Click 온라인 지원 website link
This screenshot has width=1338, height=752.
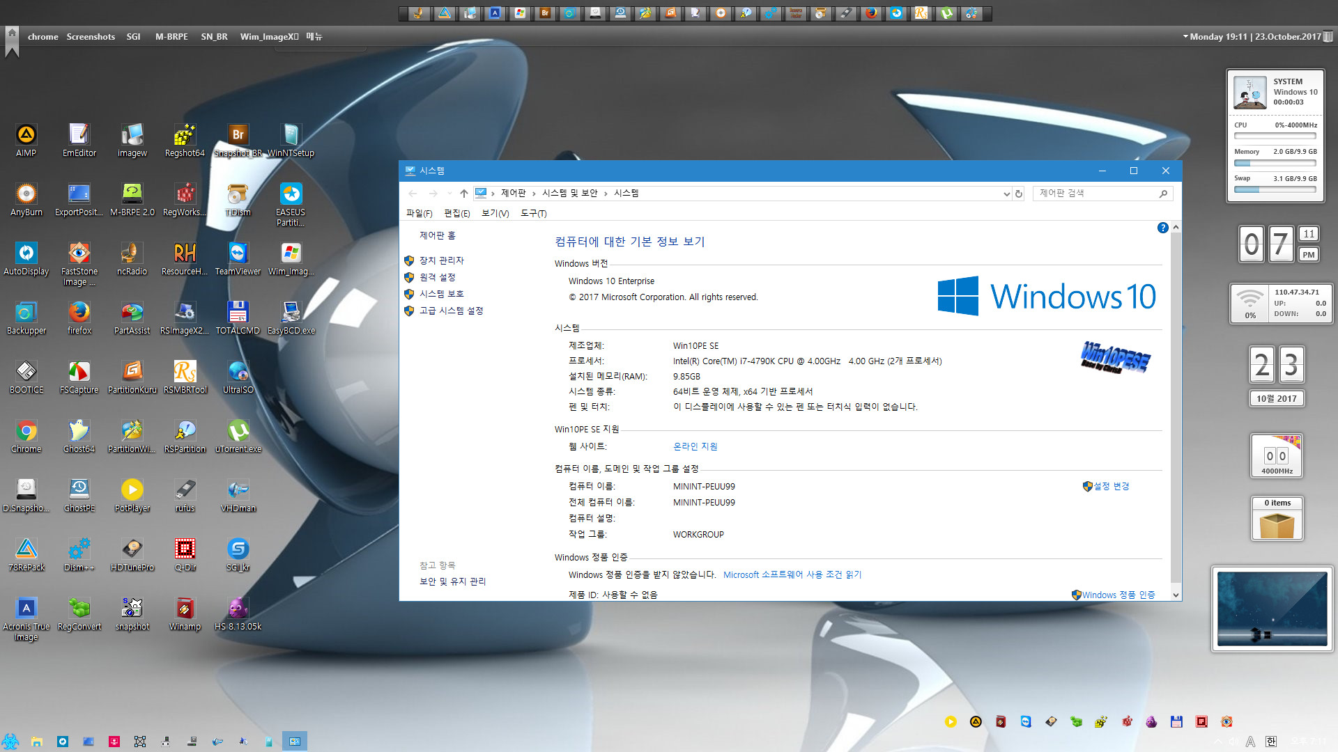pos(695,446)
